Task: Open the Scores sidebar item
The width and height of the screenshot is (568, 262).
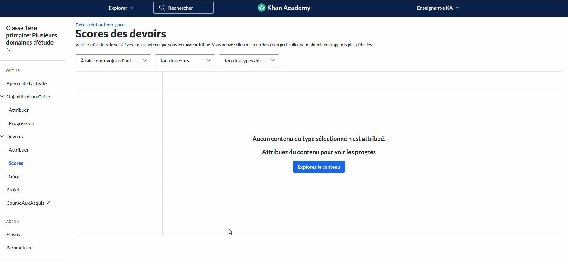Action: [16, 163]
